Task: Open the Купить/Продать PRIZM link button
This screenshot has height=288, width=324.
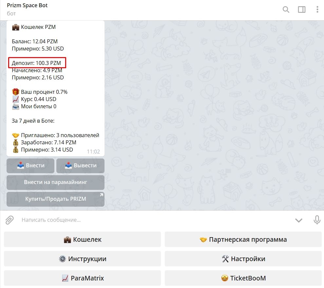Action: tap(55, 199)
